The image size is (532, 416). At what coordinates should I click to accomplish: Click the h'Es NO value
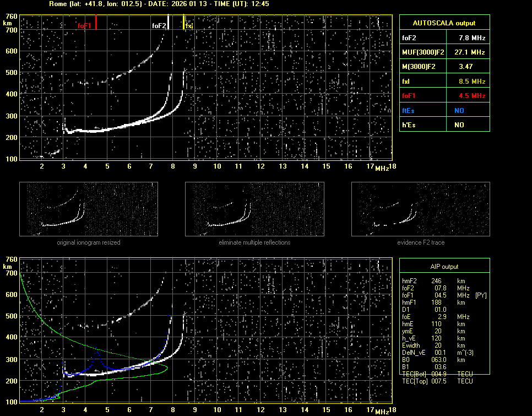[x=459, y=125]
